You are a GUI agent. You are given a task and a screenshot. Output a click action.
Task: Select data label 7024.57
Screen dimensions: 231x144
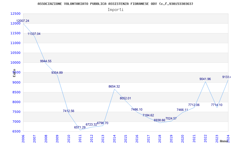click(x=171, y=118)
